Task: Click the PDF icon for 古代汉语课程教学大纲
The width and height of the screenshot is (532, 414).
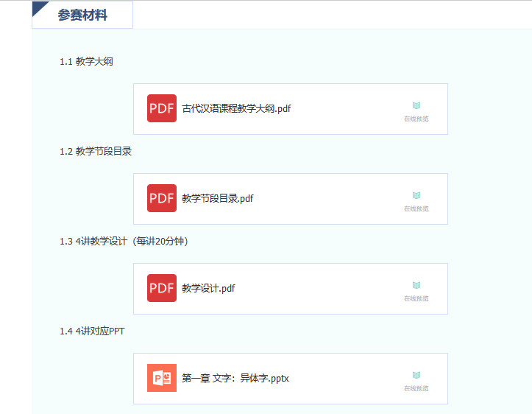Action: (x=161, y=108)
